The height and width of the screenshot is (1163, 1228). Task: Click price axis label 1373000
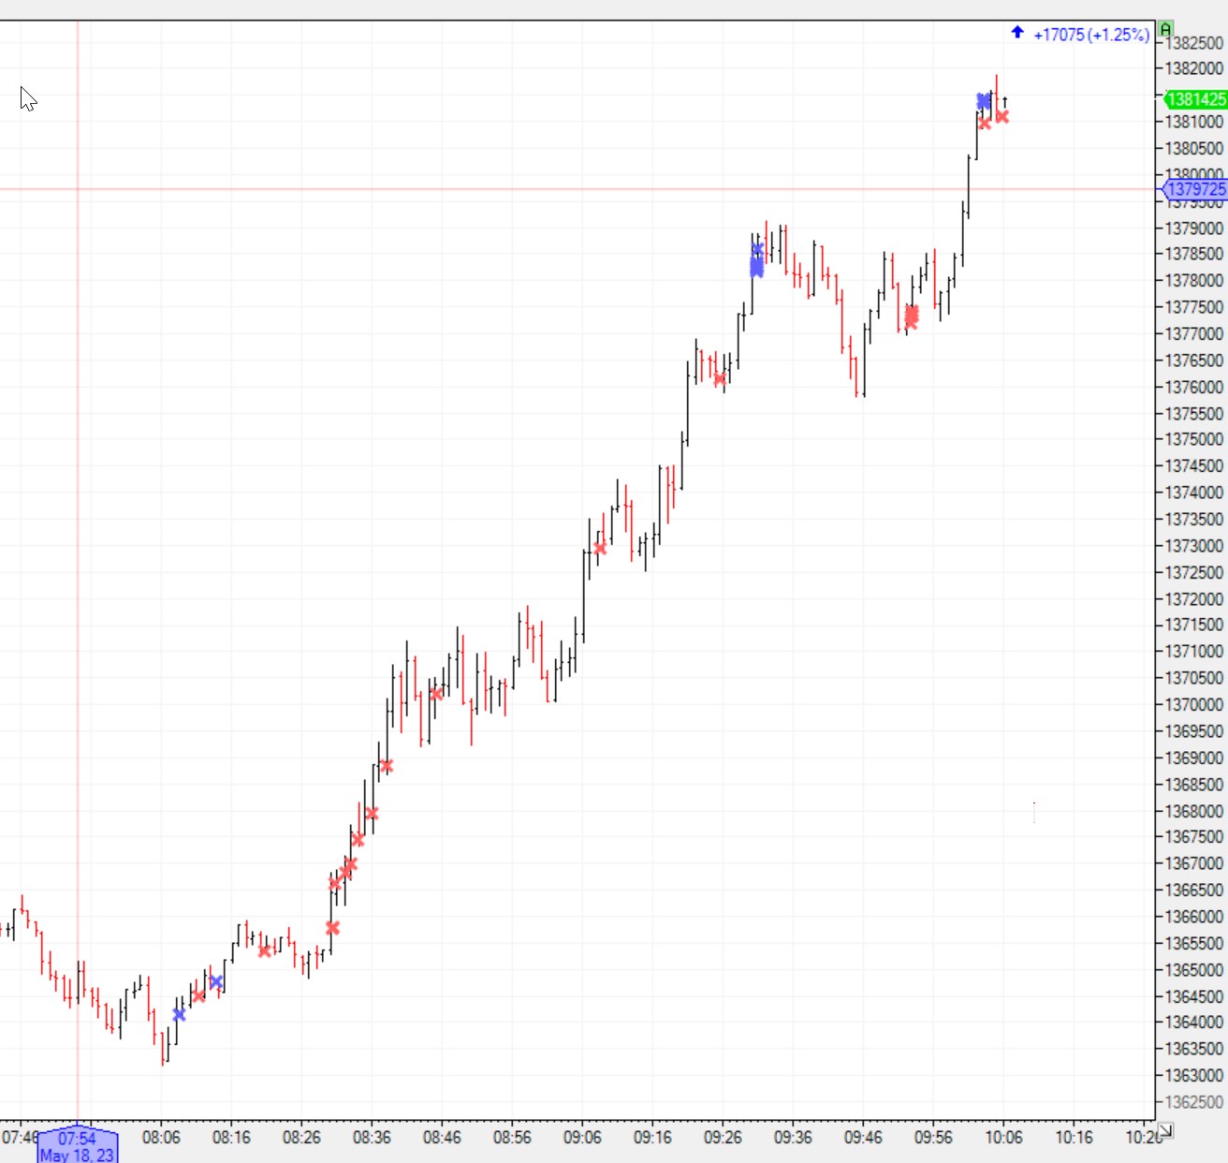point(1194,546)
